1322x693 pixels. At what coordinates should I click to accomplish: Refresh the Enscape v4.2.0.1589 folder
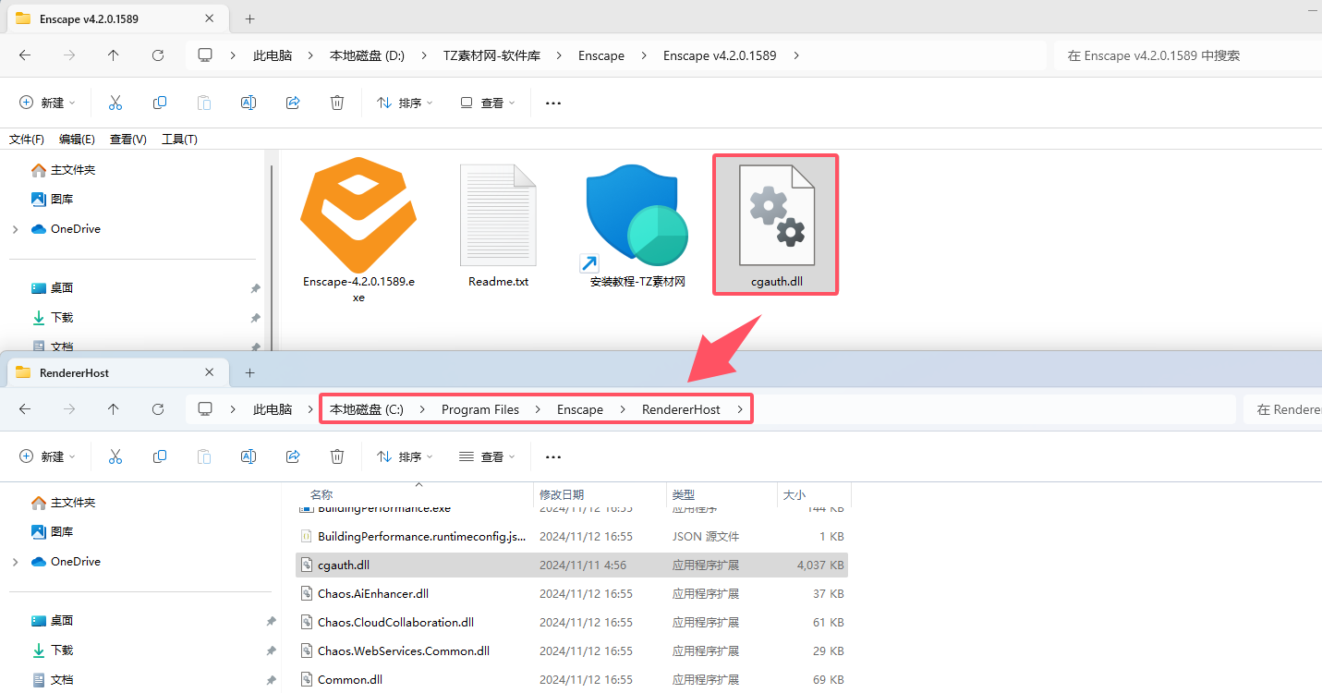pos(158,55)
